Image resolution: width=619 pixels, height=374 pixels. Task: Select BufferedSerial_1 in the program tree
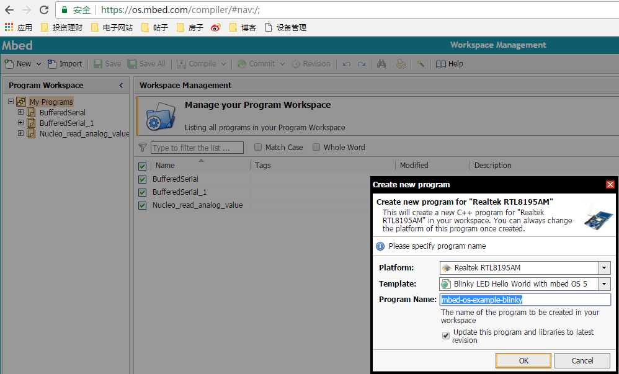pos(67,123)
